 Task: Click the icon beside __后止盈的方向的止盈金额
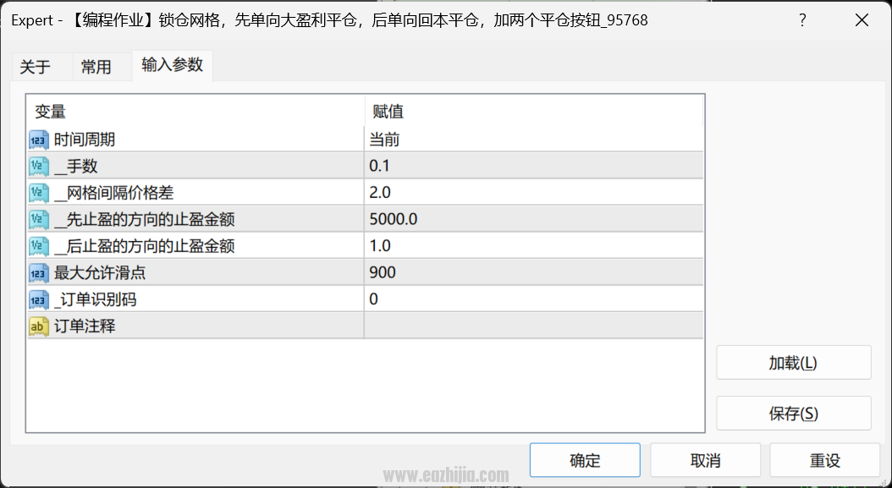pyautogui.click(x=39, y=246)
